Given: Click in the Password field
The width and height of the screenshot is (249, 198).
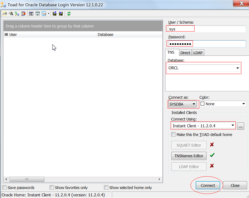Looking at the screenshot, I should tap(207, 44).
